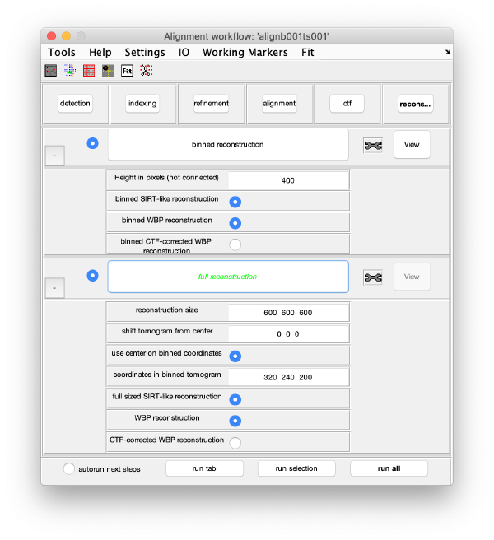
Task: Toggle the full-size WBP reconstruction option
Action: (235, 421)
